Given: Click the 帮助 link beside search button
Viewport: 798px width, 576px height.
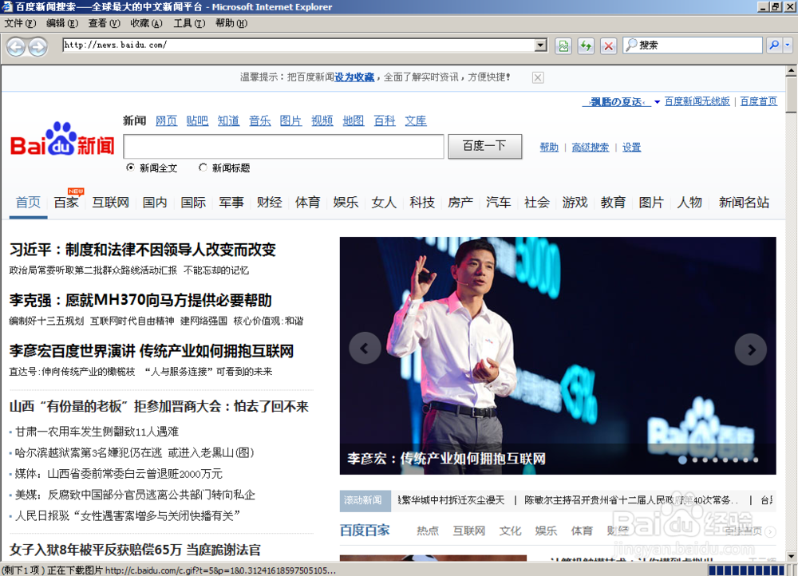Looking at the screenshot, I should (x=549, y=147).
